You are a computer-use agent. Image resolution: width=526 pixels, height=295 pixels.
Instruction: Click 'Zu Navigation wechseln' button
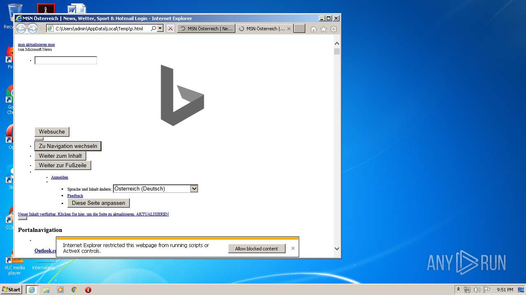(68, 146)
